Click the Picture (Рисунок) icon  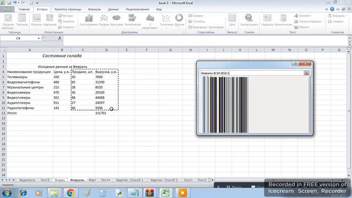pyautogui.click(x=37, y=20)
